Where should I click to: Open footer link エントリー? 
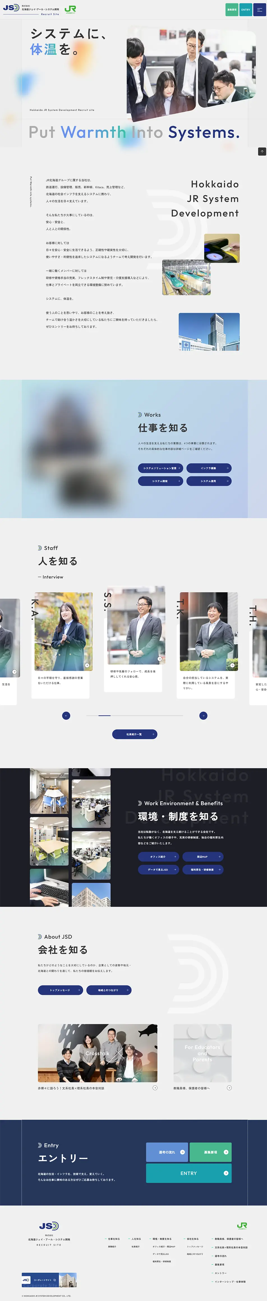[220, 1273]
